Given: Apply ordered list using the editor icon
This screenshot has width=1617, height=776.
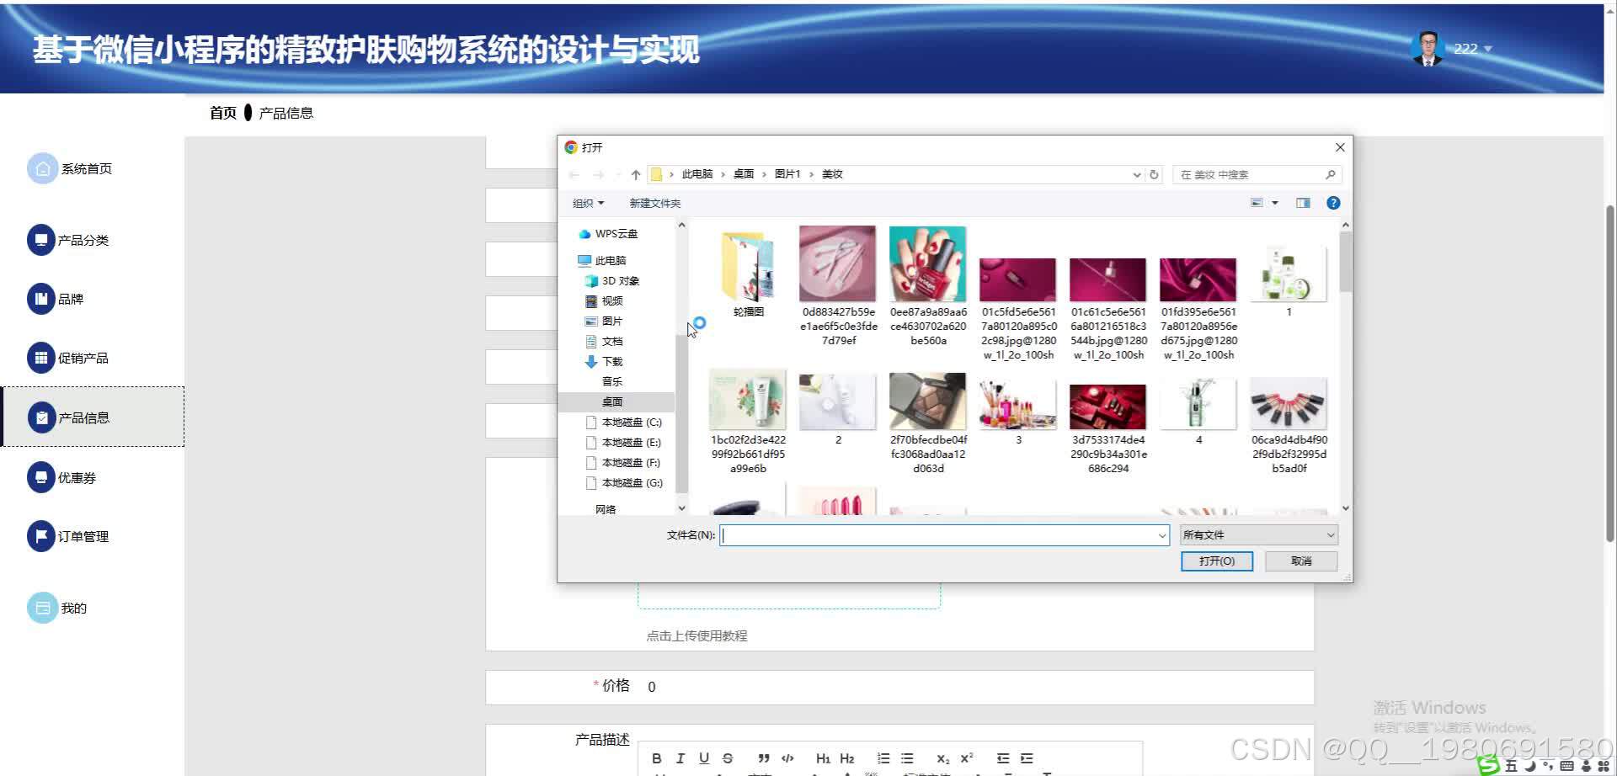Looking at the screenshot, I should pyautogui.click(x=883, y=757).
